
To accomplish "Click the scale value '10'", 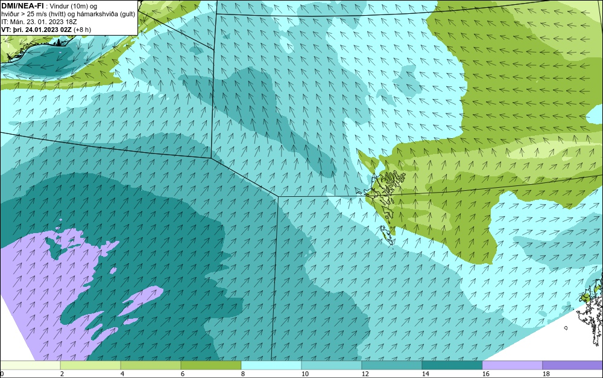I will (x=305, y=374).
